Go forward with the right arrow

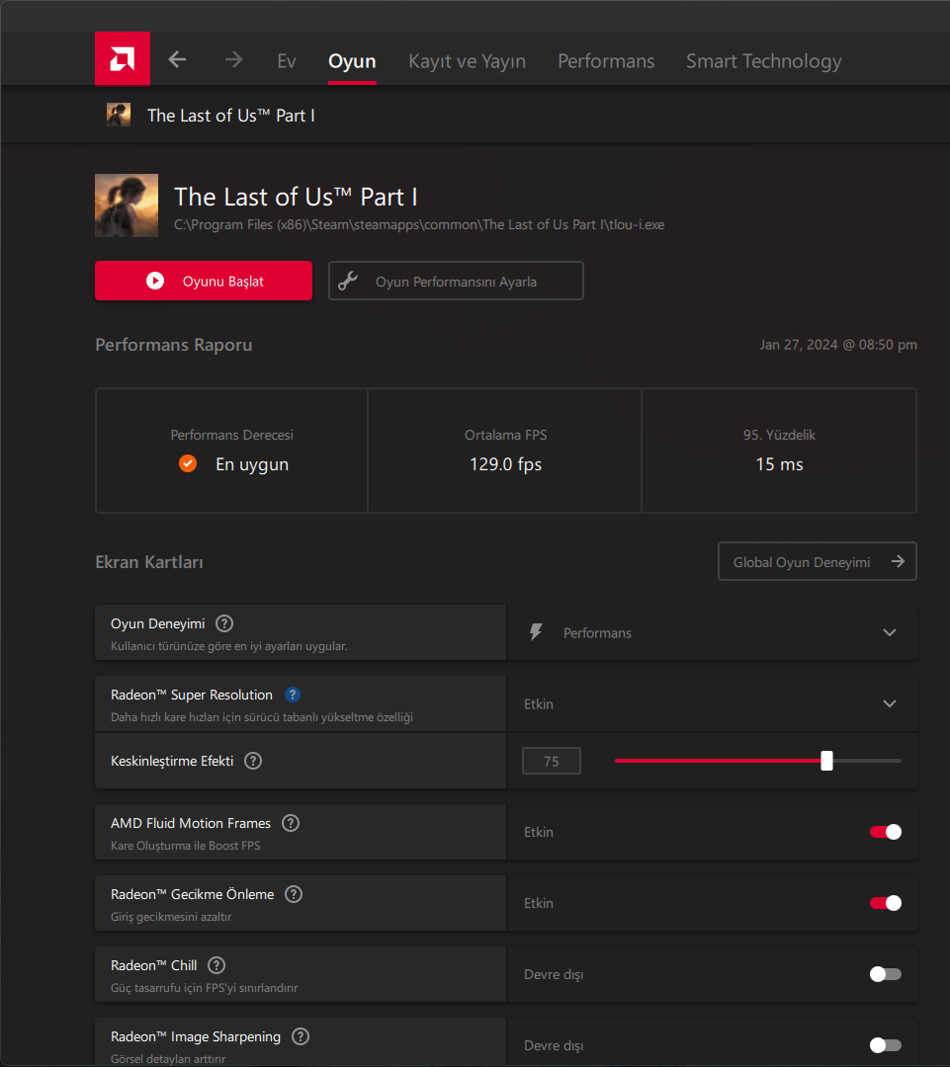[x=233, y=60]
